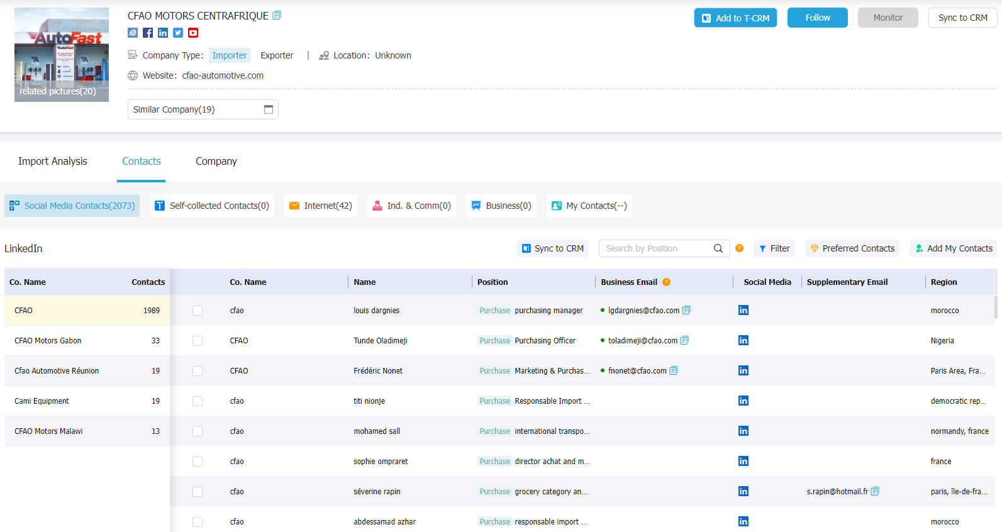Image resolution: width=1002 pixels, height=532 pixels.
Task: Open the web browser icon under company name
Action: click(x=133, y=33)
